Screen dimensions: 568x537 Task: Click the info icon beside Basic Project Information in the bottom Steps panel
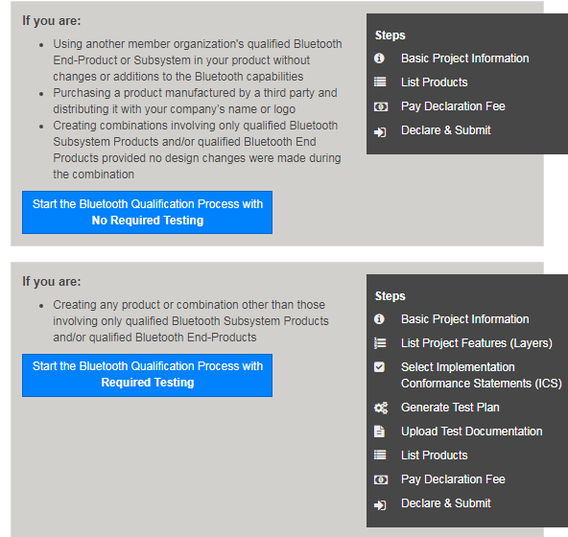(x=379, y=319)
